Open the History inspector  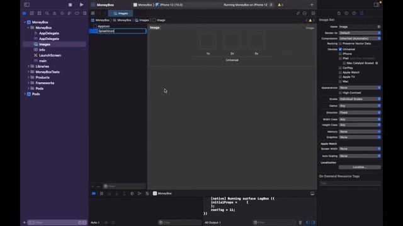(x=346, y=13)
